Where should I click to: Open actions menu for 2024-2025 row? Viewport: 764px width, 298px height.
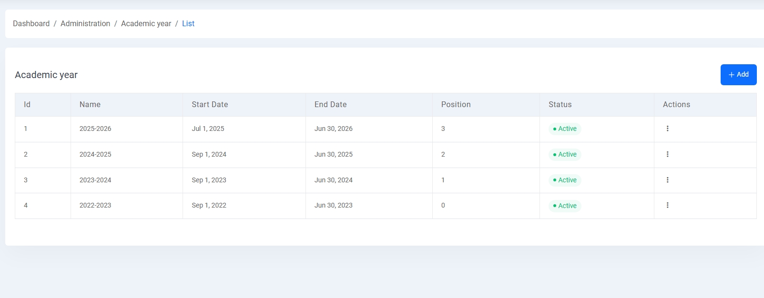tap(667, 154)
